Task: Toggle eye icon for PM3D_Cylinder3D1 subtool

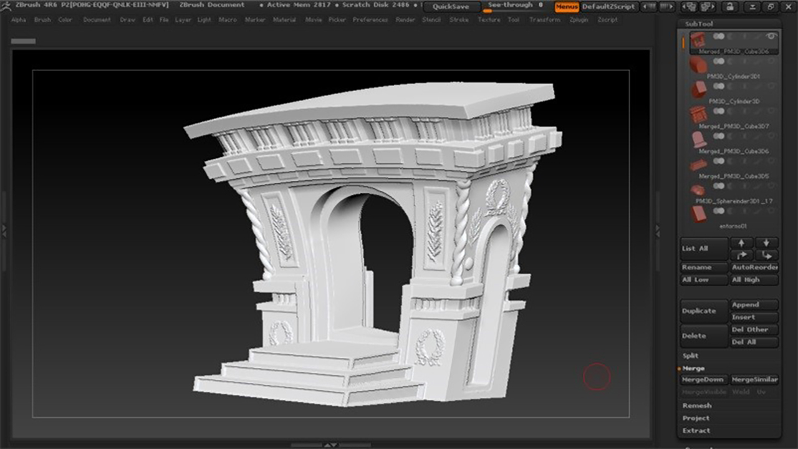Action: [771, 62]
